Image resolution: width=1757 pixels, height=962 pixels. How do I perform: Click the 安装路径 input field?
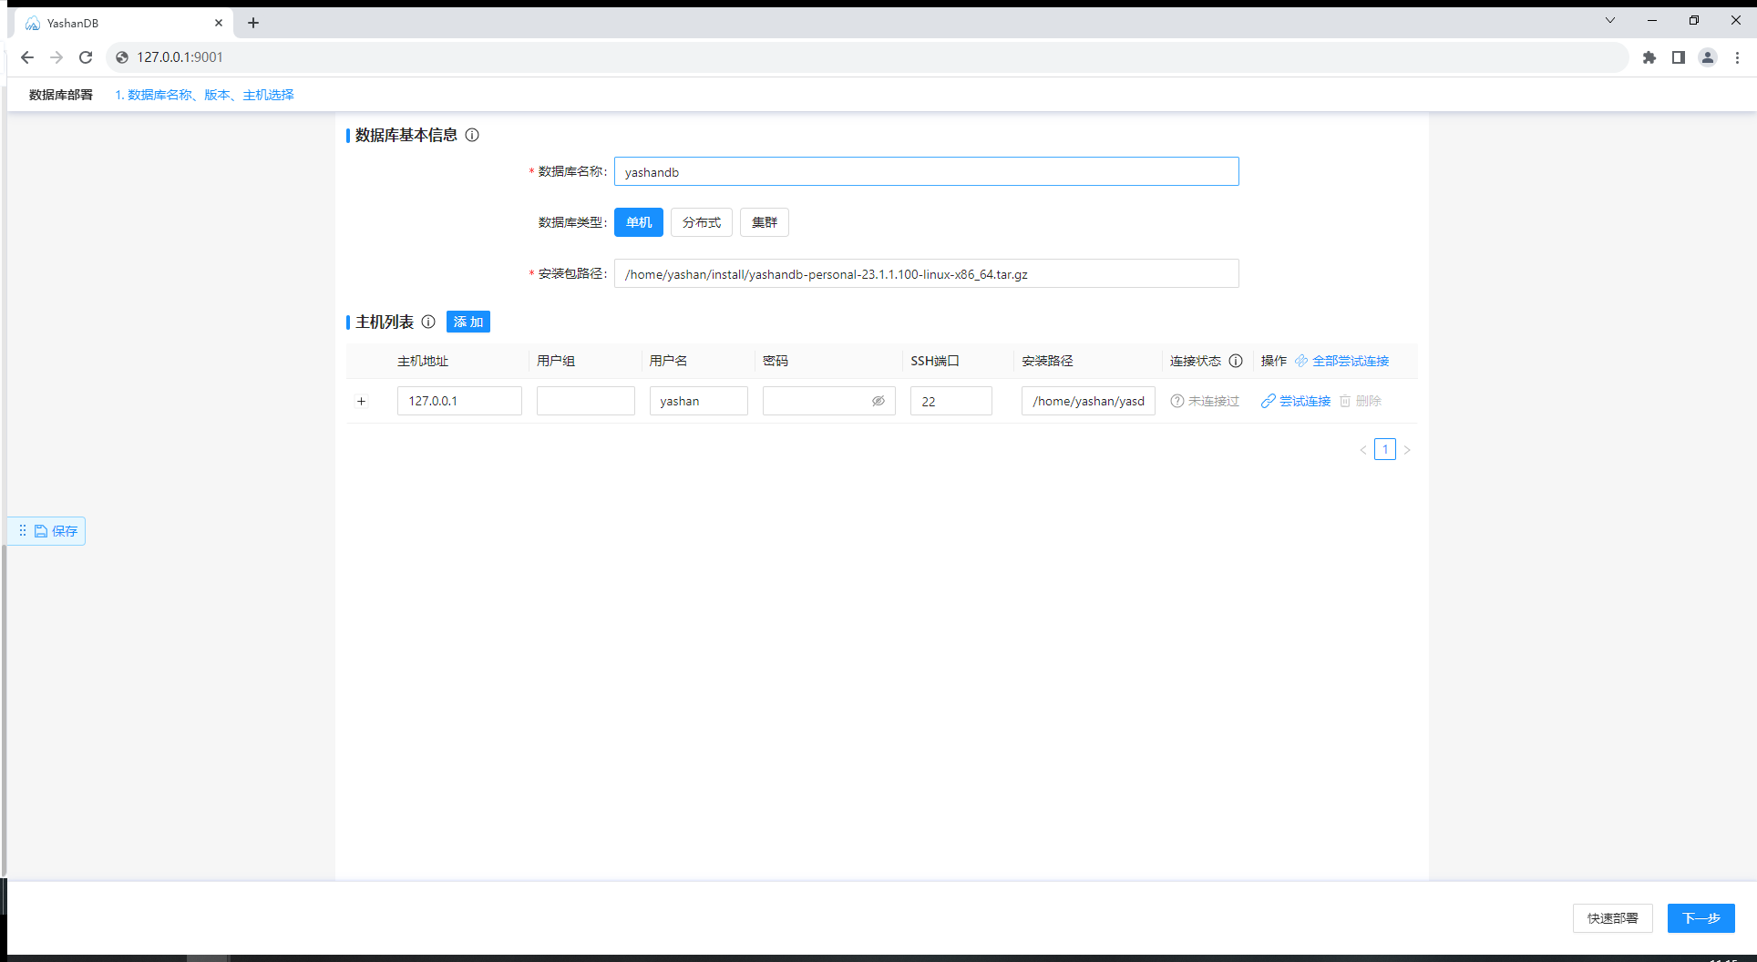pyautogui.click(x=1088, y=401)
